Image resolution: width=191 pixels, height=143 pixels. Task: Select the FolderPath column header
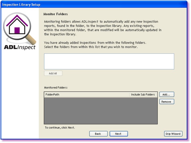point(86,95)
